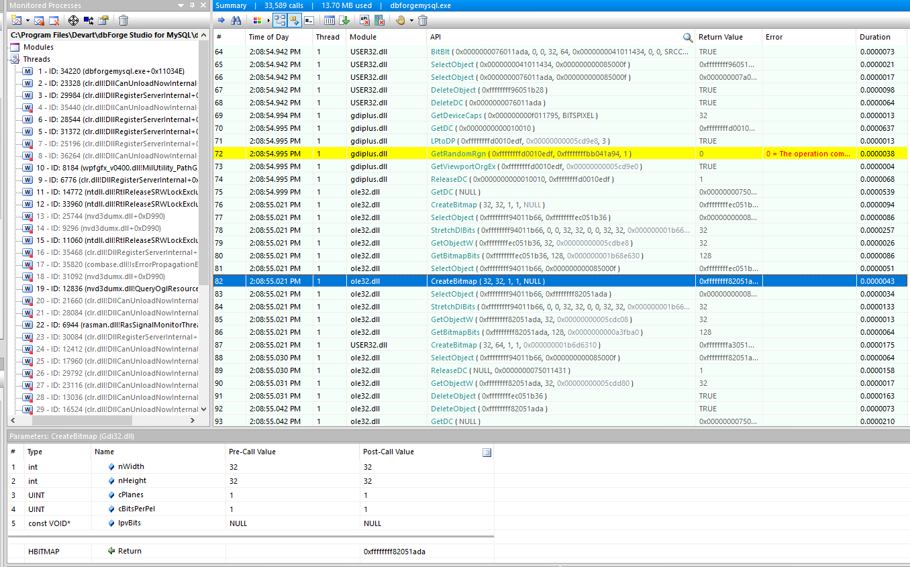Open the dropdown arrow beside the hand icon
The width and height of the screenshot is (910, 567).
(411, 20)
